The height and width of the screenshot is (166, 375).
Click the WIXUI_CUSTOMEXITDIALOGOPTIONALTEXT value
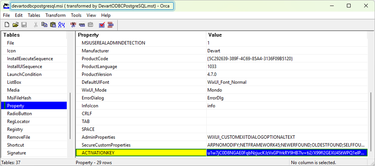287,137
